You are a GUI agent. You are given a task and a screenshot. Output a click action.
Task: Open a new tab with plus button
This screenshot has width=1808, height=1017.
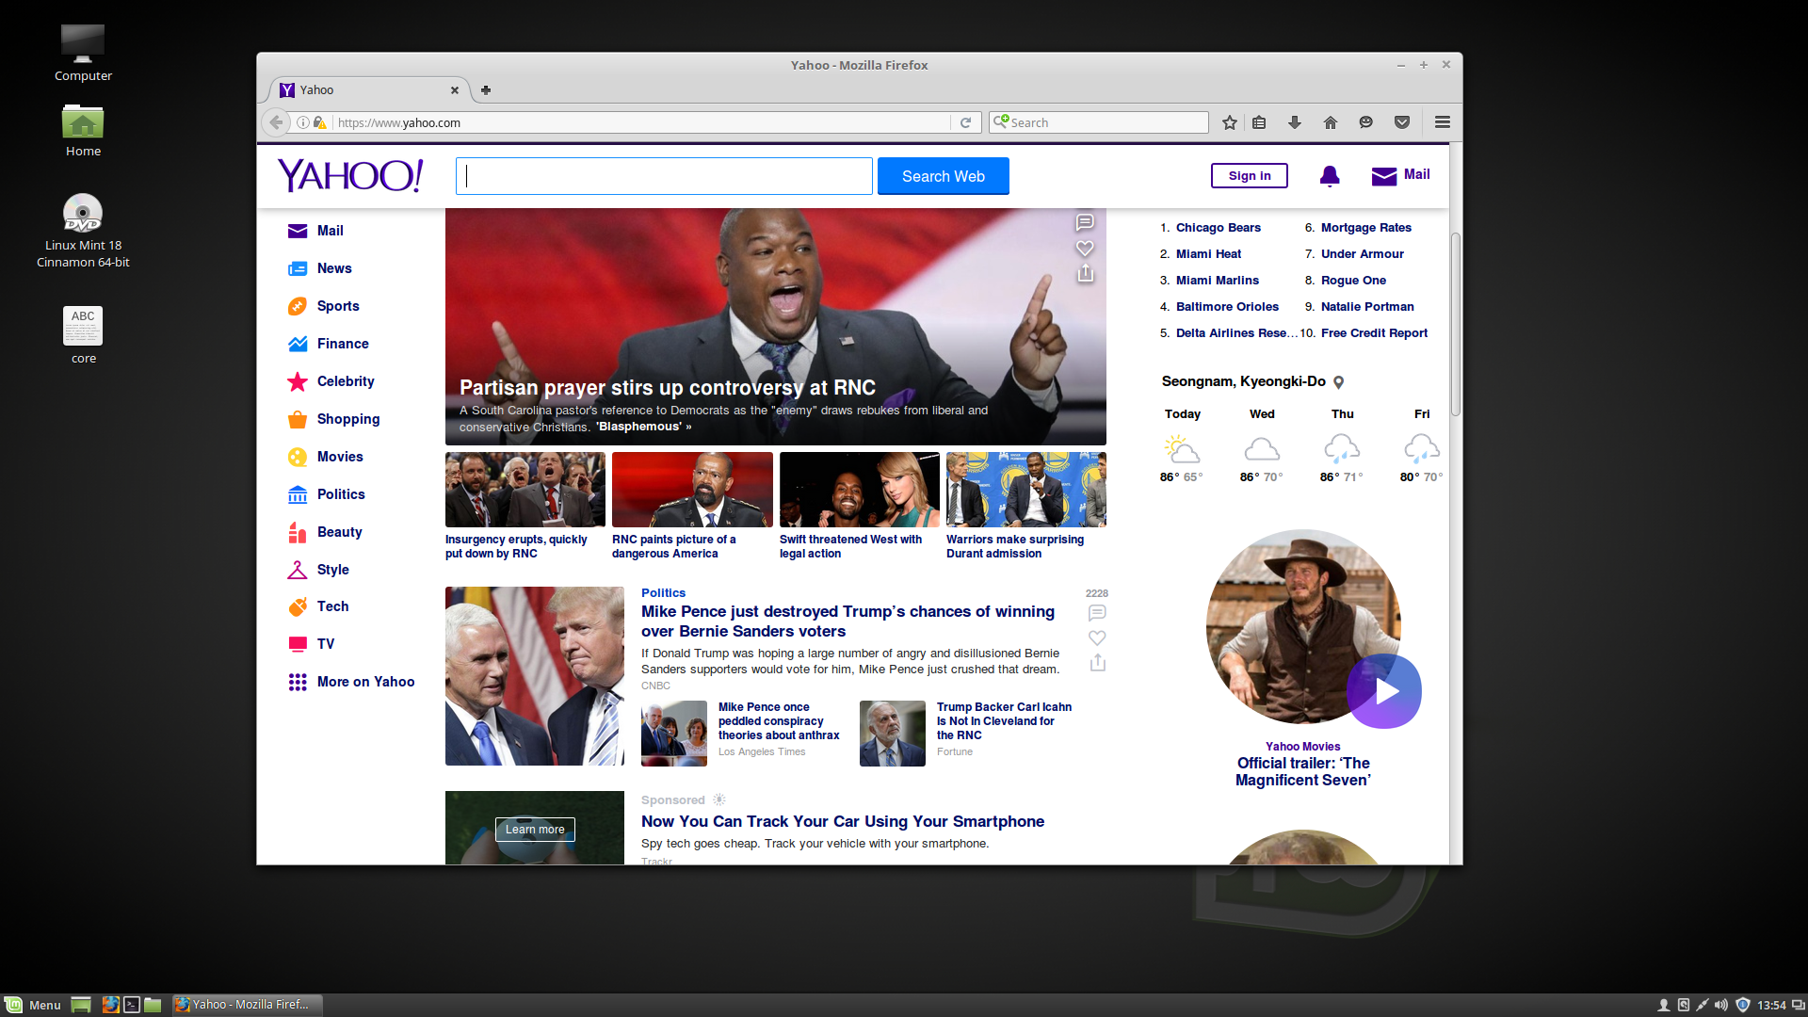[x=486, y=90]
